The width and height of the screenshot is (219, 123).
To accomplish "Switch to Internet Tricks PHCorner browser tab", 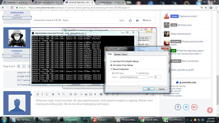I will [48, 2].
